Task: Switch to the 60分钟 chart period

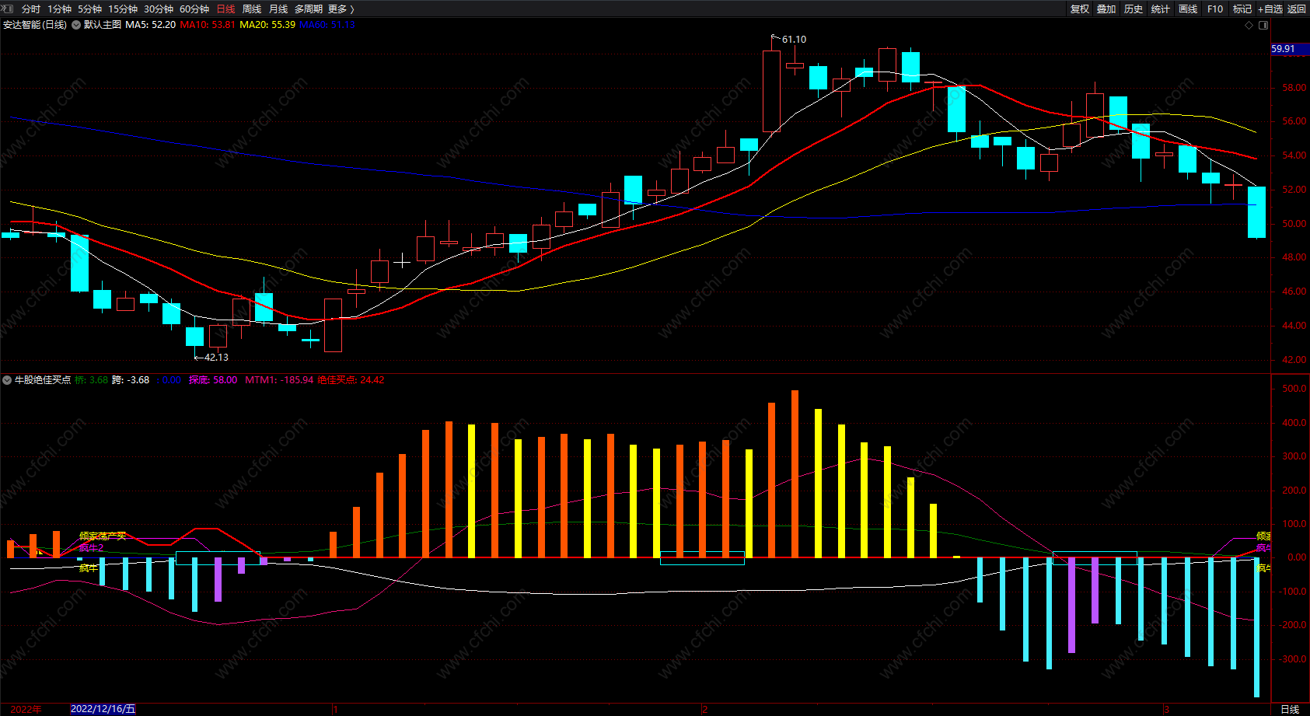Action: (x=194, y=9)
